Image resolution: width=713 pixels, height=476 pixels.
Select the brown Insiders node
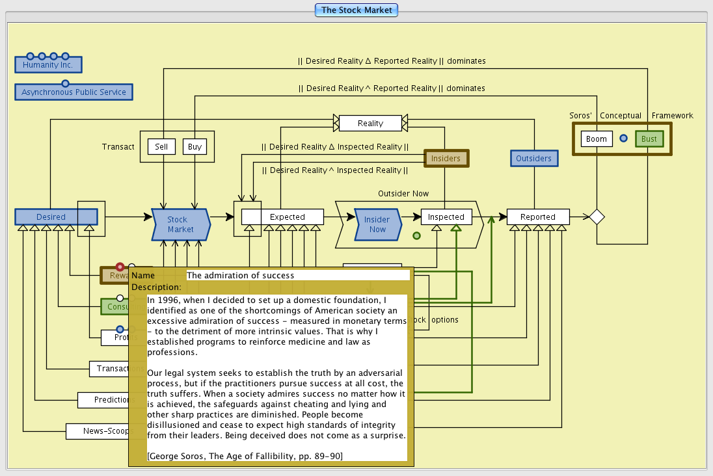click(x=446, y=158)
